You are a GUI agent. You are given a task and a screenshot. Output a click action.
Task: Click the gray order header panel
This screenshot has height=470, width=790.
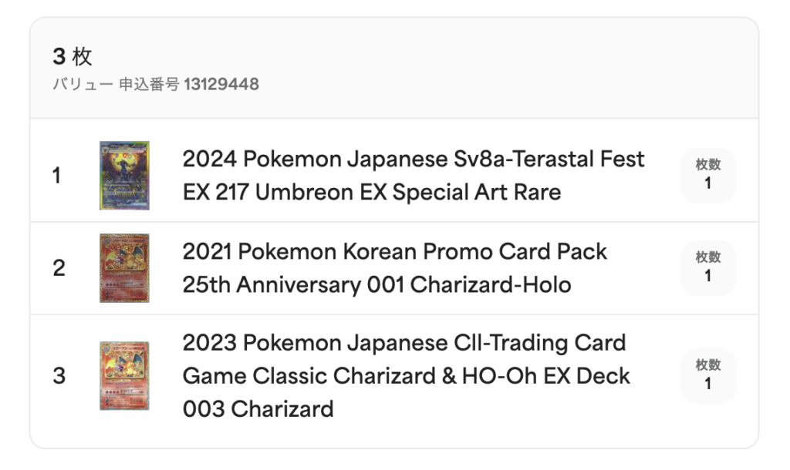[x=394, y=69]
